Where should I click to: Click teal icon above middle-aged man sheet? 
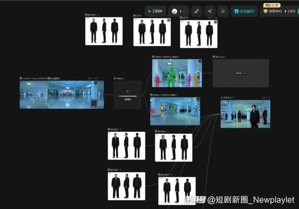click(121, 129)
